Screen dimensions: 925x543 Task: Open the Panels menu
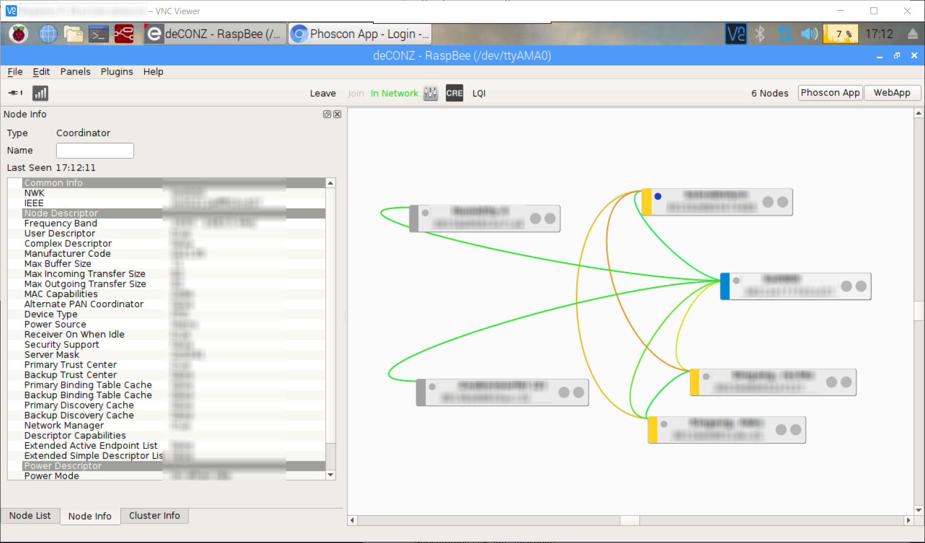75,72
